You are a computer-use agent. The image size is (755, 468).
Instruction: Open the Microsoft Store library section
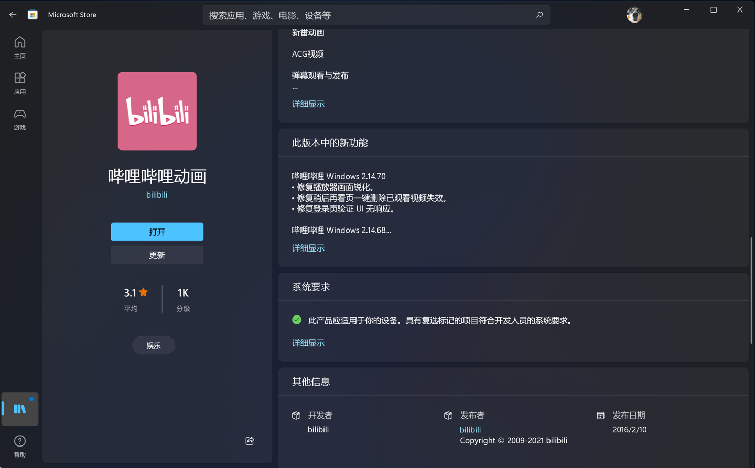[19, 409]
